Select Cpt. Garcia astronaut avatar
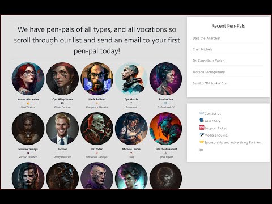 click(131, 79)
